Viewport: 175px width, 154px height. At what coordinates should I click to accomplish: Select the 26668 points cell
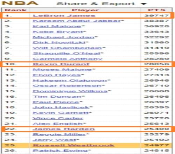156,91
